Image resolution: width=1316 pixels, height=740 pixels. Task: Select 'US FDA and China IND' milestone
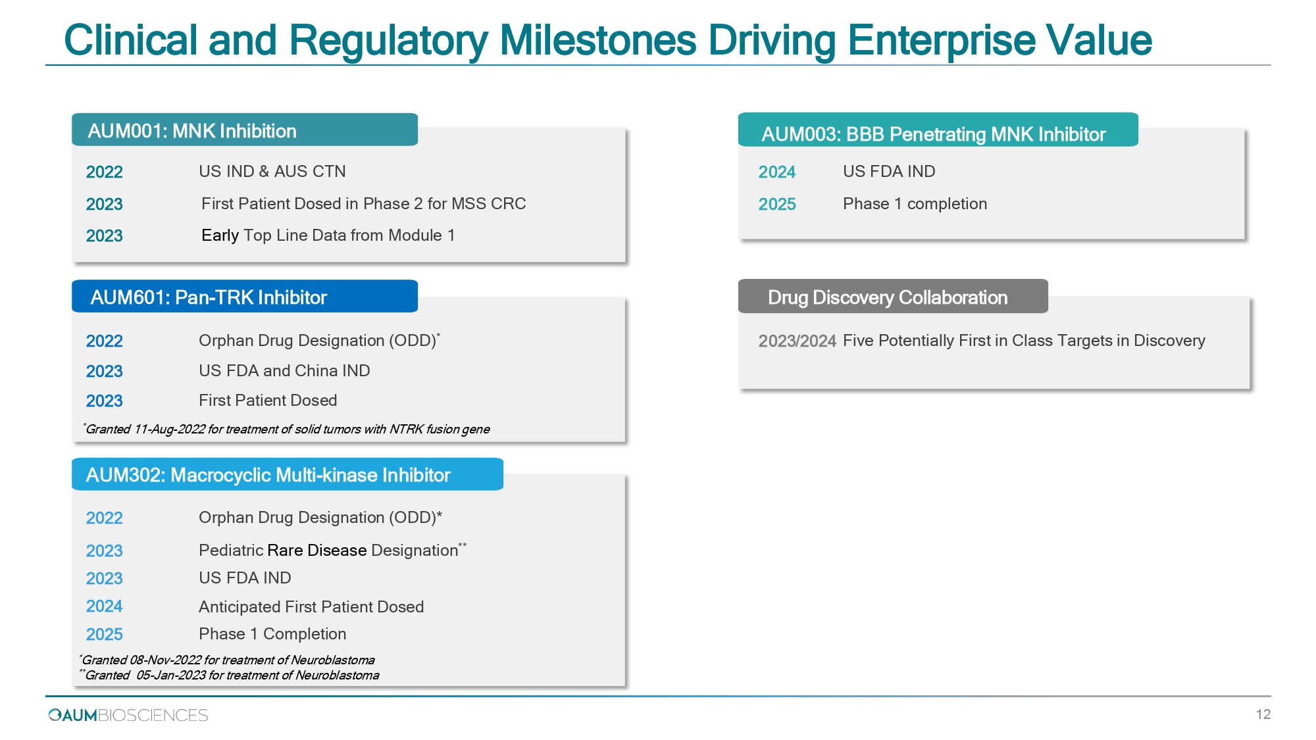pyautogui.click(x=284, y=370)
